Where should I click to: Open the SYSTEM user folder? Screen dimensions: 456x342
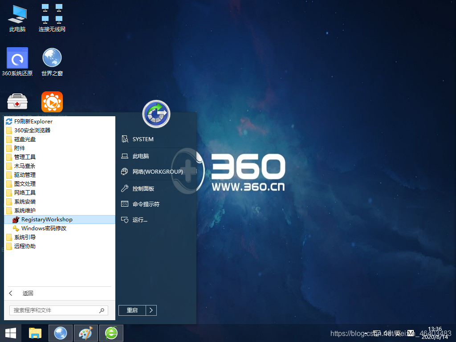click(x=138, y=139)
